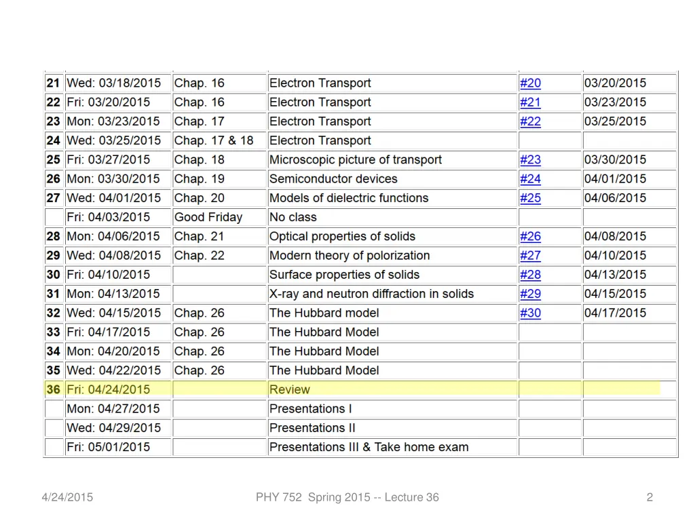This screenshot has width=695, height=521.
Task: Click the #26 assignment link
Action: (x=530, y=237)
